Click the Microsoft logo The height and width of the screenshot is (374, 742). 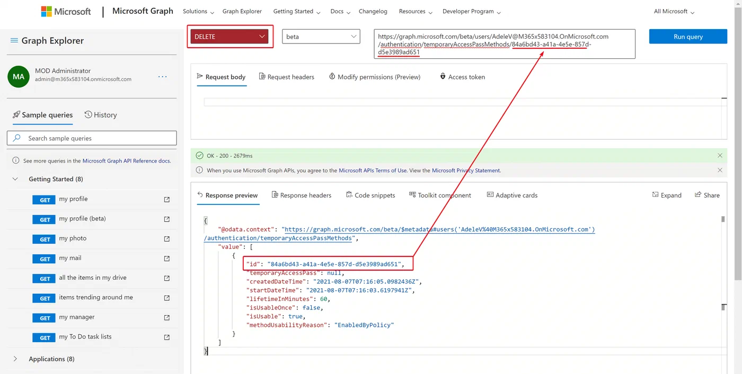[x=66, y=11]
